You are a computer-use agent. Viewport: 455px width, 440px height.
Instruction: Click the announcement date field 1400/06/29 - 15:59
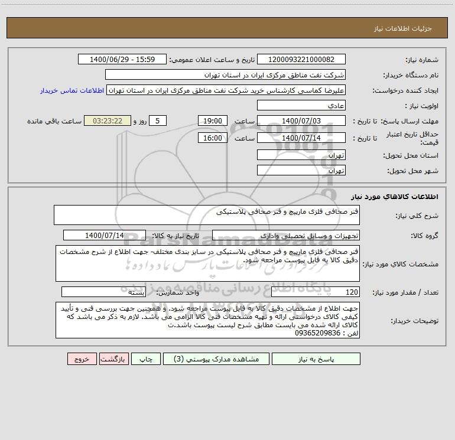point(122,59)
